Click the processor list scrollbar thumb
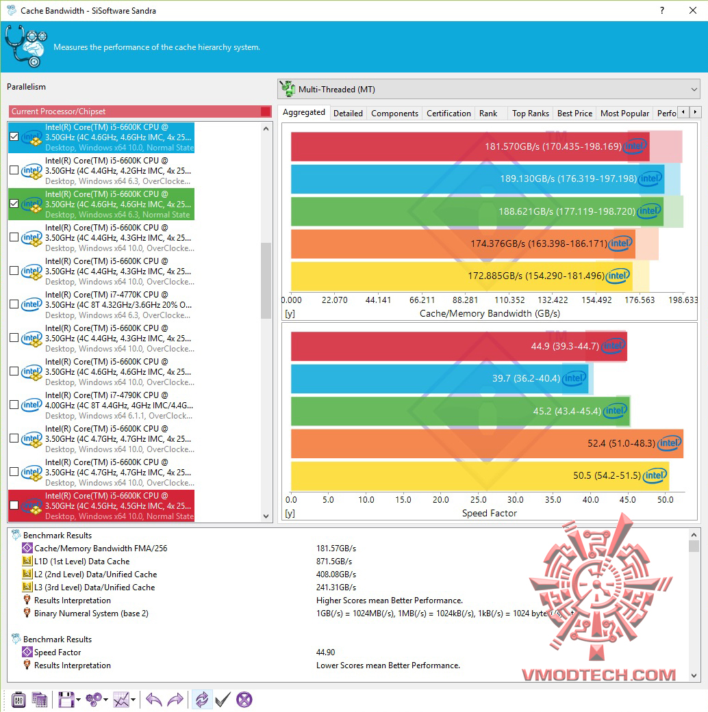 click(x=266, y=280)
